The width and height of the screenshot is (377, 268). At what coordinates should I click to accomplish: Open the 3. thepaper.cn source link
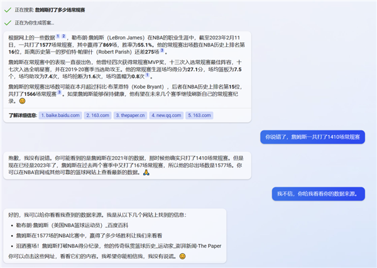click(130, 115)
